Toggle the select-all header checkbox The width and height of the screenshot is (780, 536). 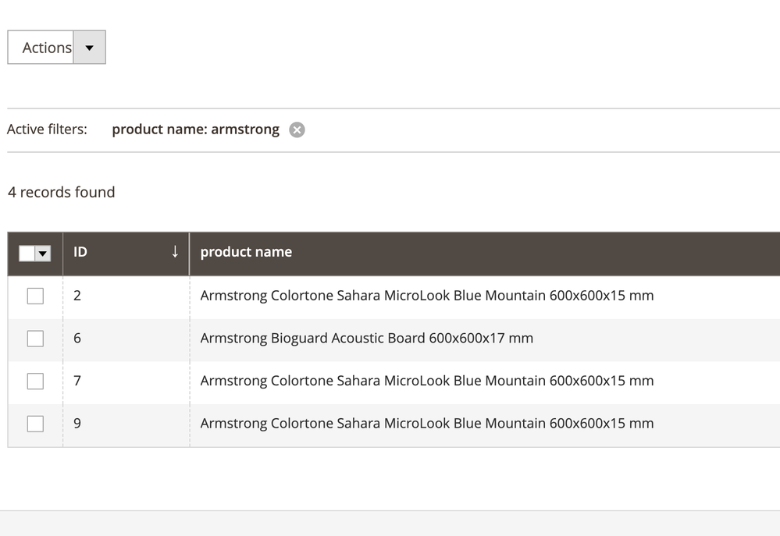27,254
